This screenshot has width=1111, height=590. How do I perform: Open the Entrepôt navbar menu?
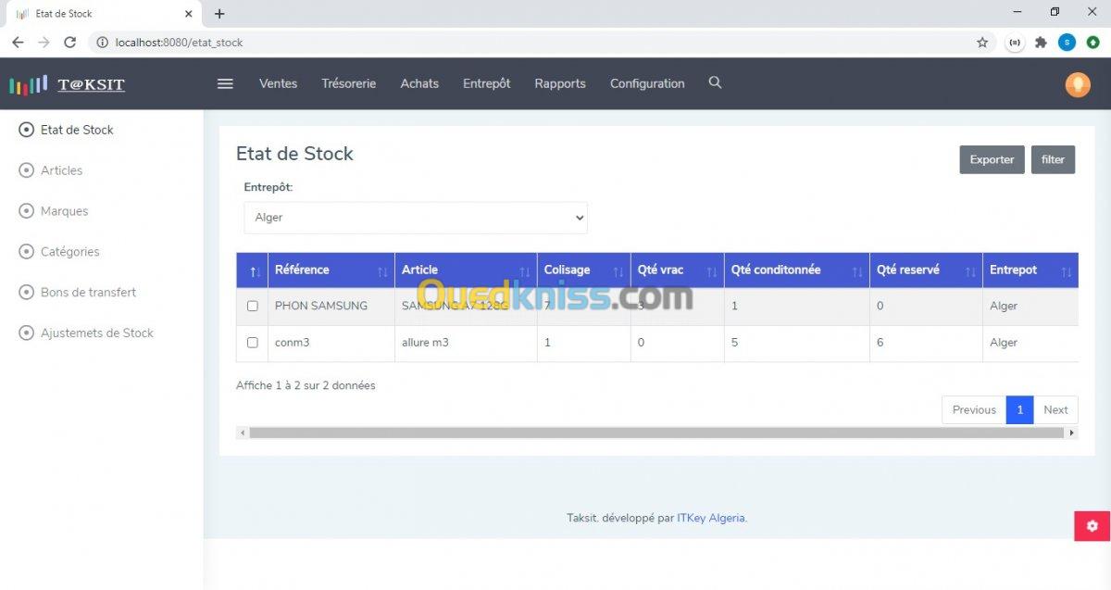[x=487, y=83]
